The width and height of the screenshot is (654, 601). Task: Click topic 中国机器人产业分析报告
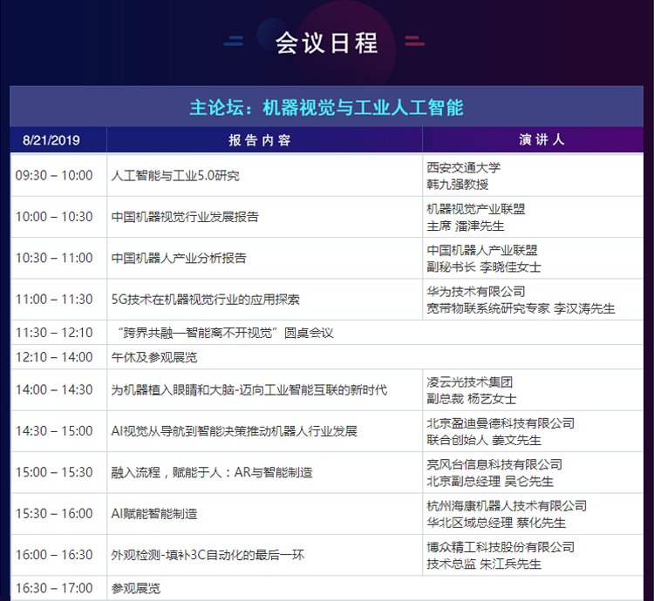tap(179, 258)
